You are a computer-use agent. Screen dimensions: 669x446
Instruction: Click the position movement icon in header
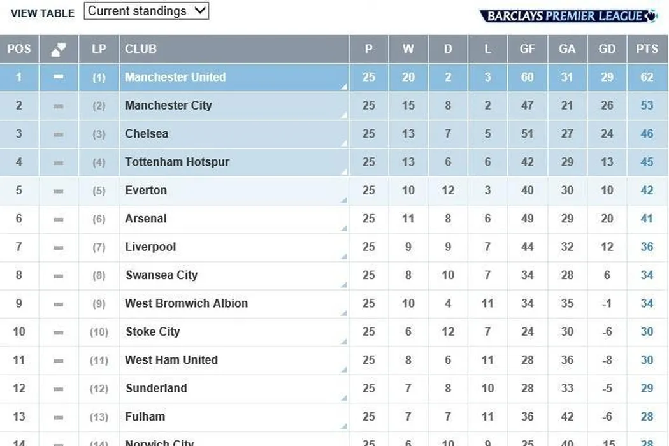click(x=59, y=49)
